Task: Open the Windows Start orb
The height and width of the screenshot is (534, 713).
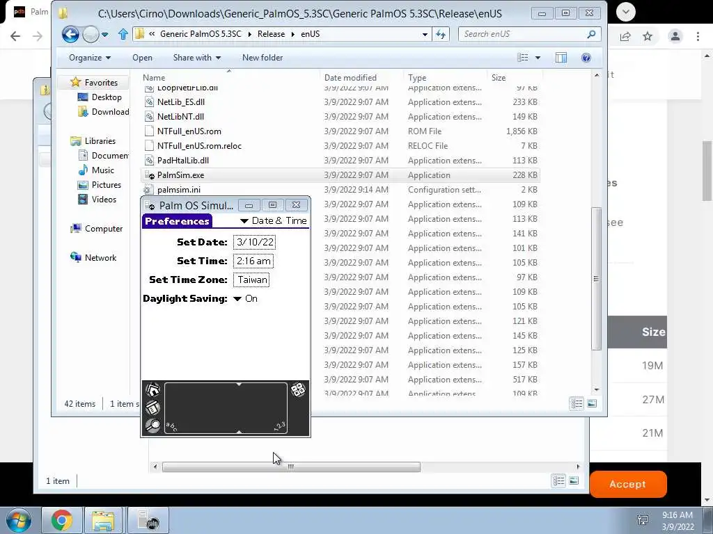Action: tap(18, 520)
